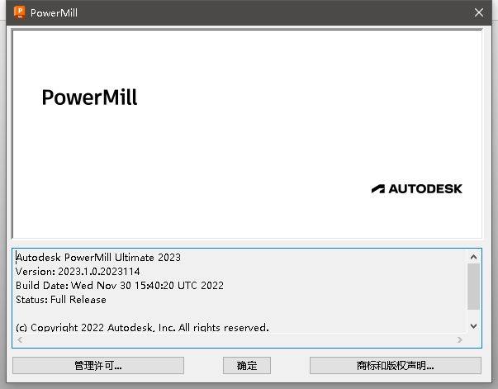Click the 管理许可... button
The width and height of the screenshot is (498, 389).
tap(98, 366)
